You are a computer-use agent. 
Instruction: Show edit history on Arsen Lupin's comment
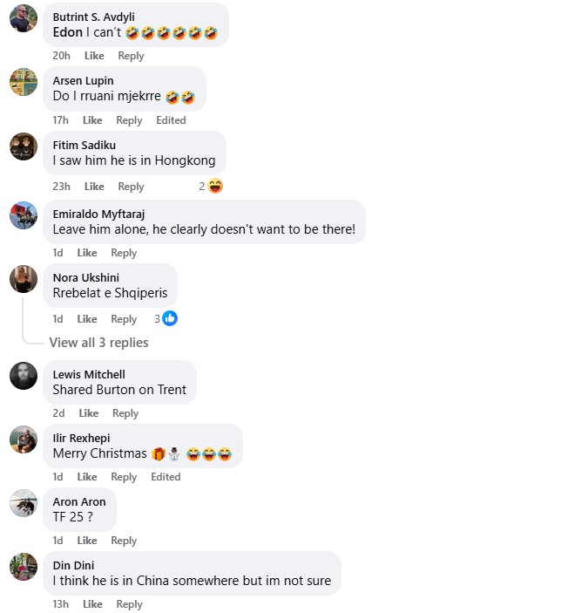[x=171, y=120]
